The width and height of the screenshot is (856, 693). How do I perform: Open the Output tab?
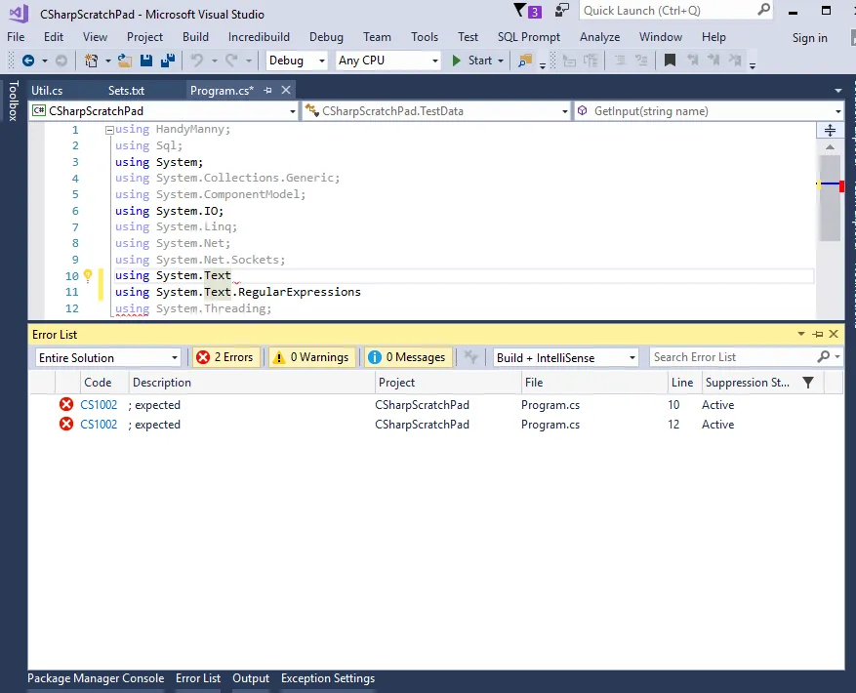click(251, 678)
